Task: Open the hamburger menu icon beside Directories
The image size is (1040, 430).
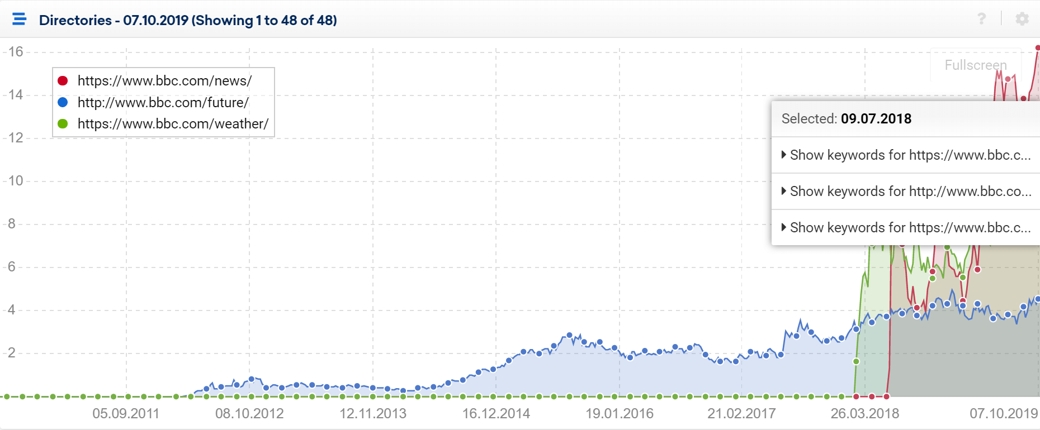Action: point(20,20)
